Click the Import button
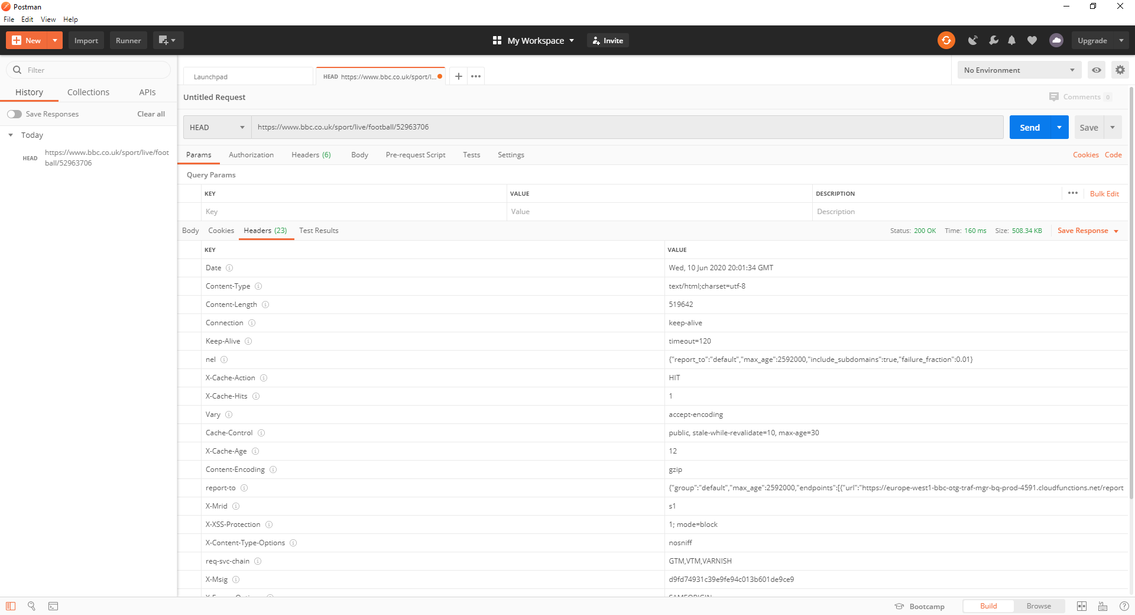 pos(86,40)
